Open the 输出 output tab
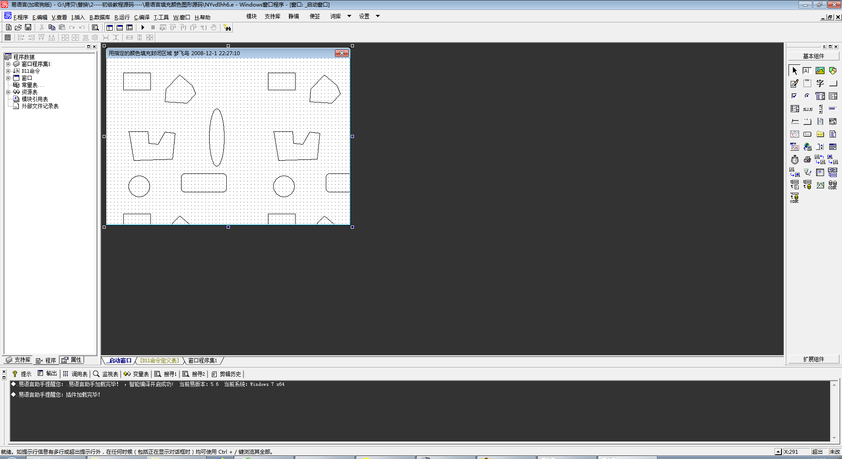The height and width of the screenshot is (459, 842). 47,374
